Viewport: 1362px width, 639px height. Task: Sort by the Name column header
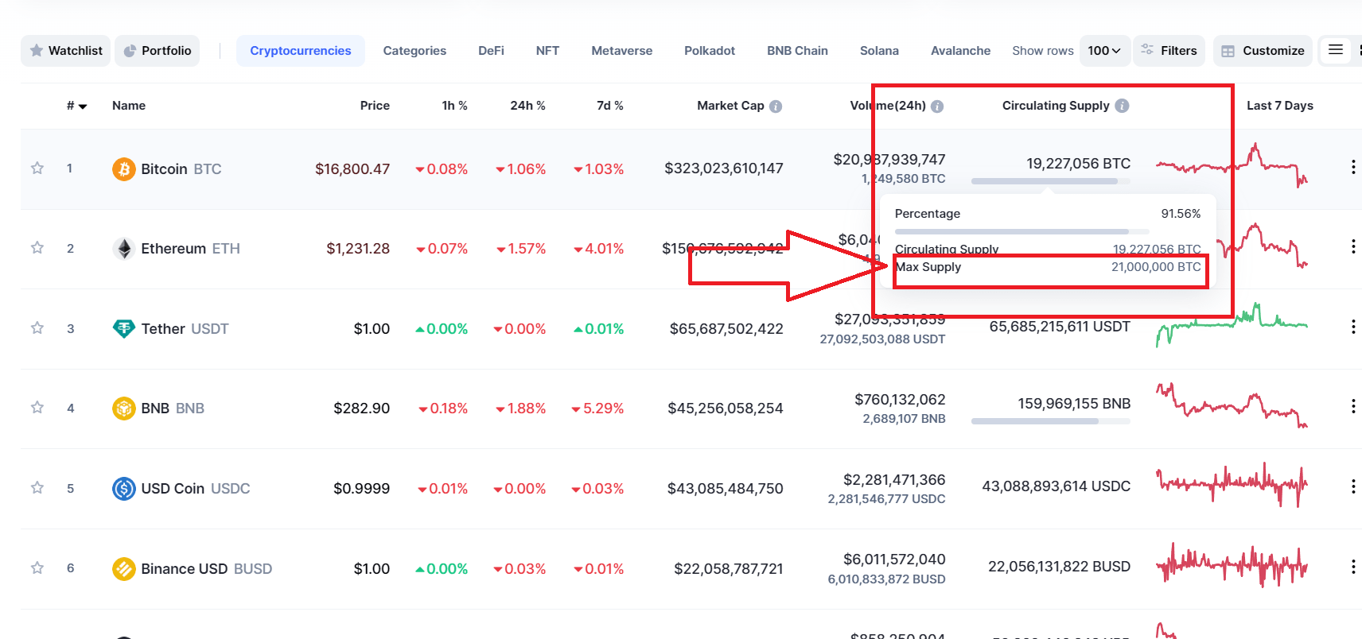coord(129,106)
